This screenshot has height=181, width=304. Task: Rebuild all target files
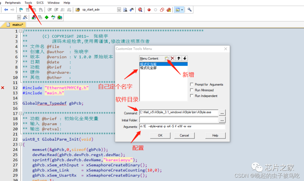coord(40,17)
